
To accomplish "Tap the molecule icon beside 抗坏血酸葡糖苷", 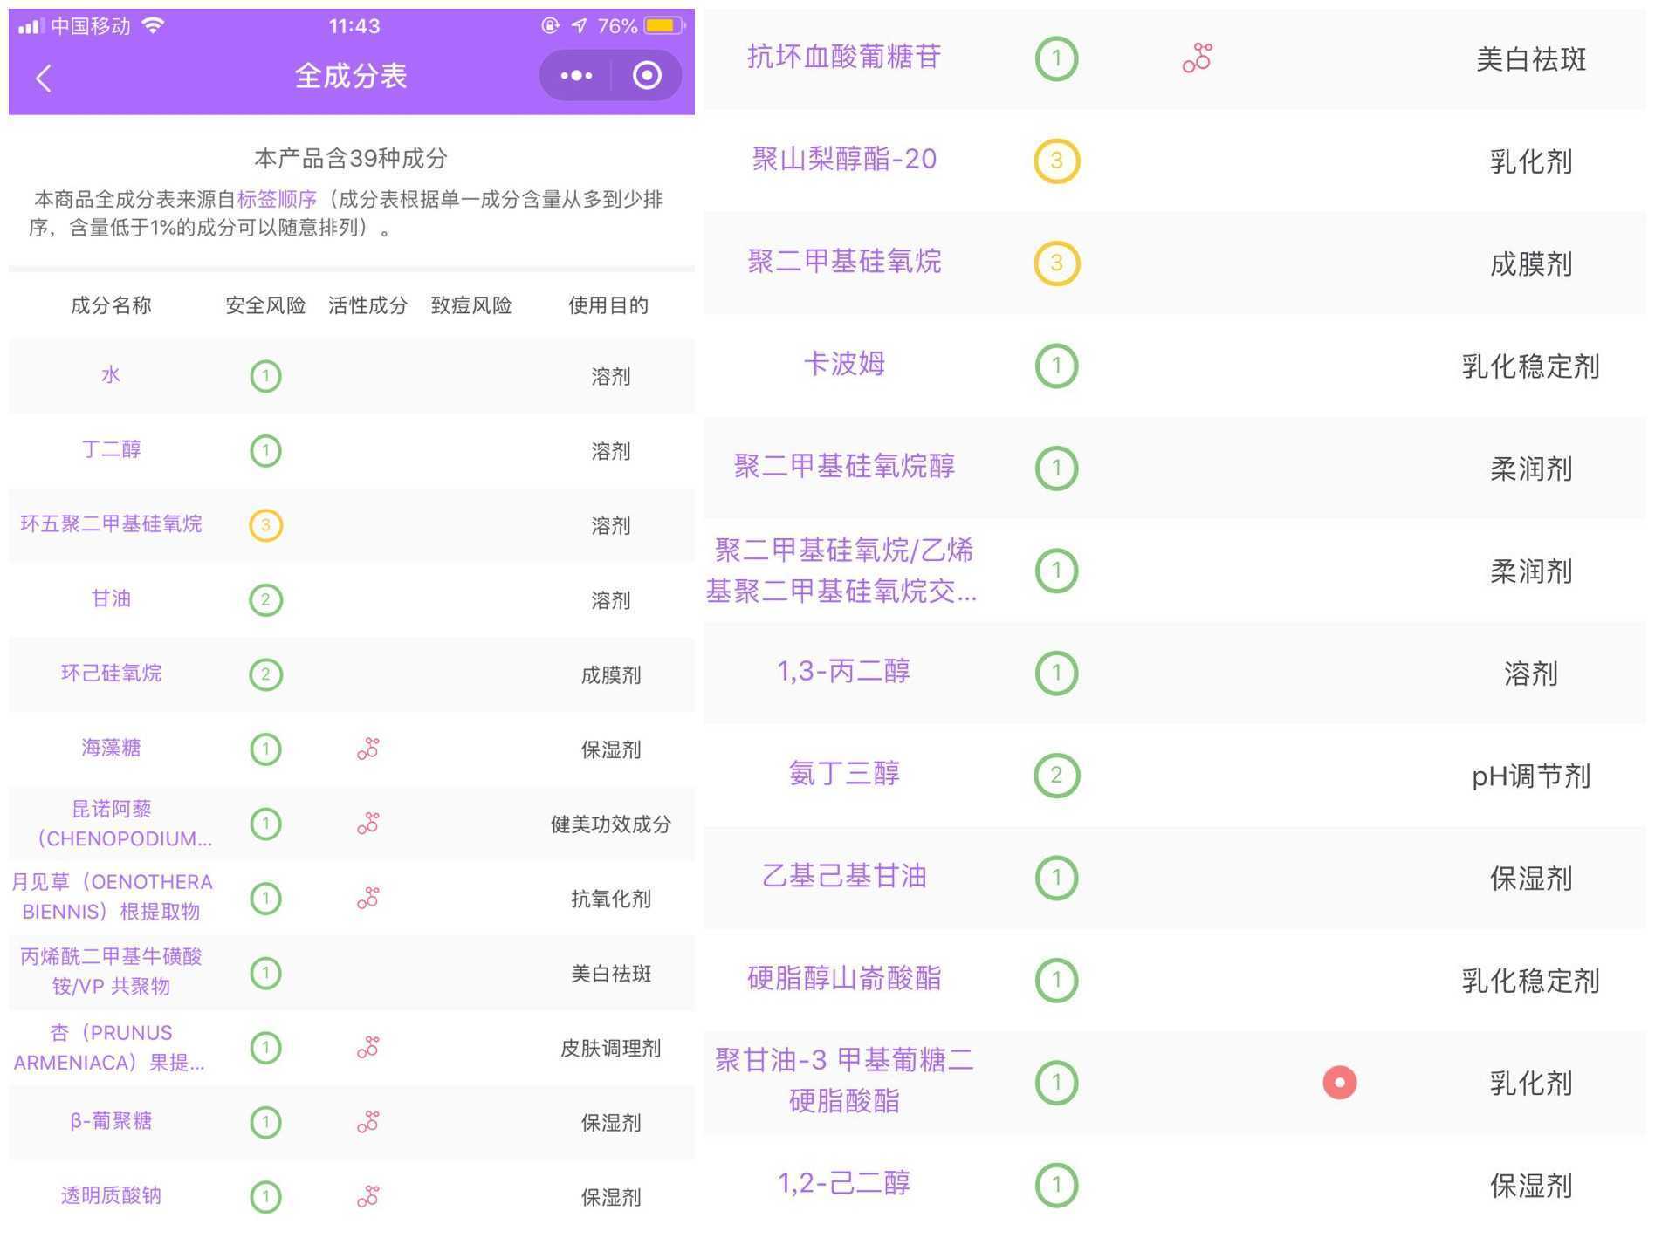I will pos(1198,58).
